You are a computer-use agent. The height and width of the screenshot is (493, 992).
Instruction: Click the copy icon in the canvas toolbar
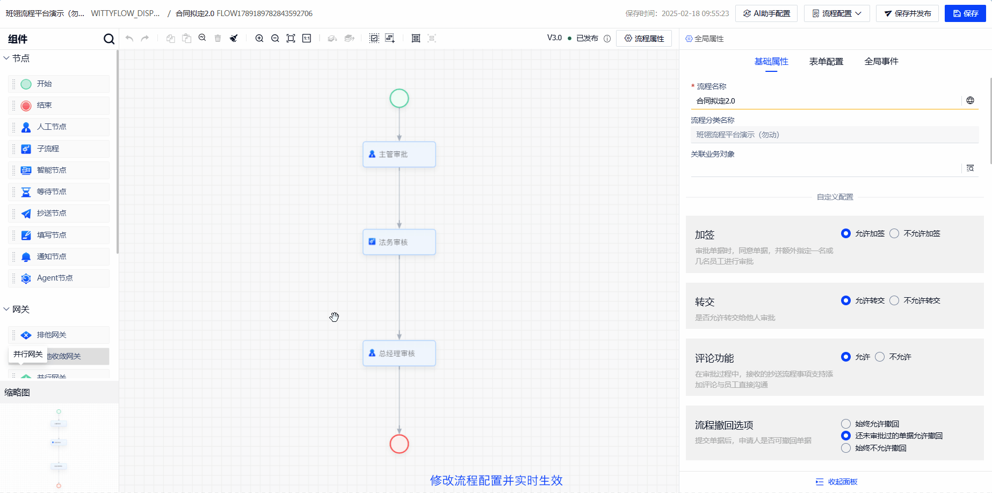coord(171,38)
